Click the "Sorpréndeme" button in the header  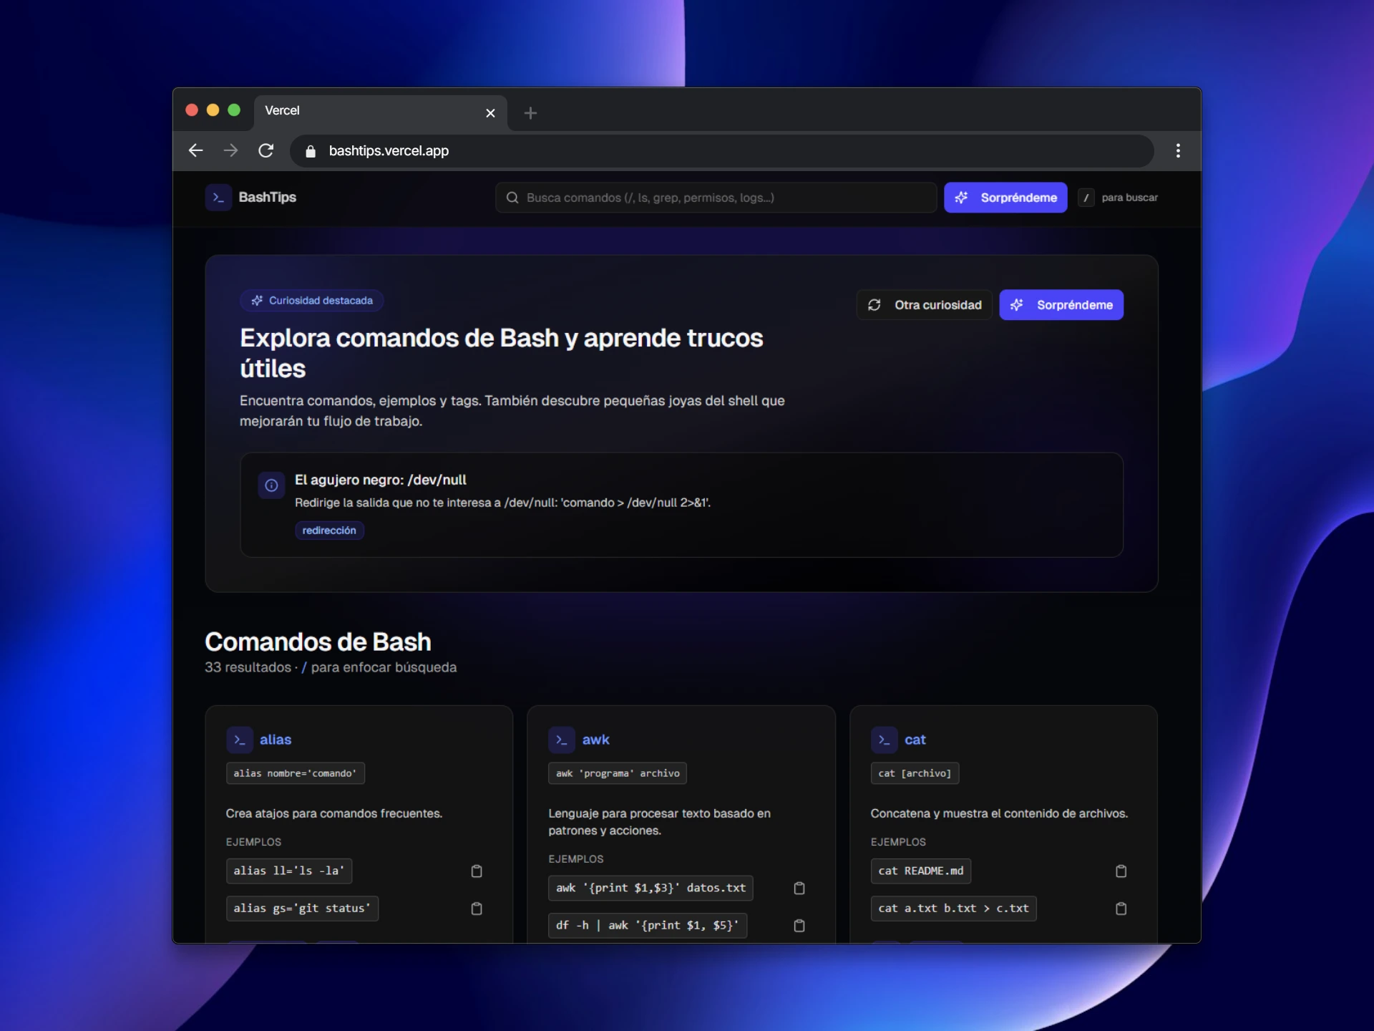pyautogui.click(x=1005, y=198)
